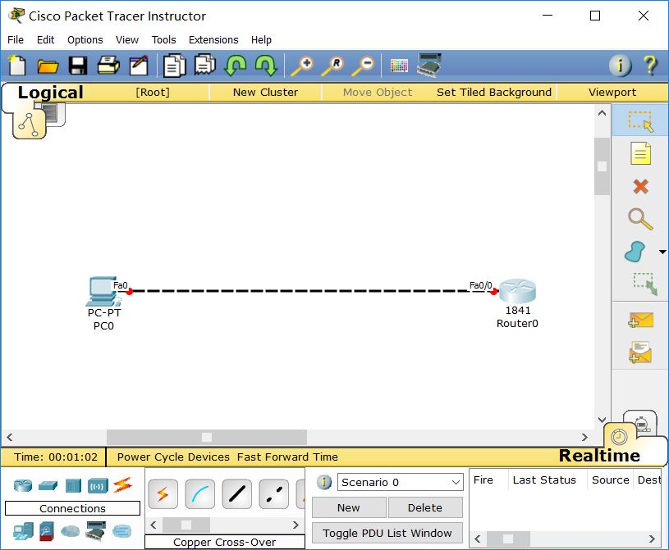Reset zoom with the R magnifier
Viewport: 669px width, 550px height.
(332, 66)
